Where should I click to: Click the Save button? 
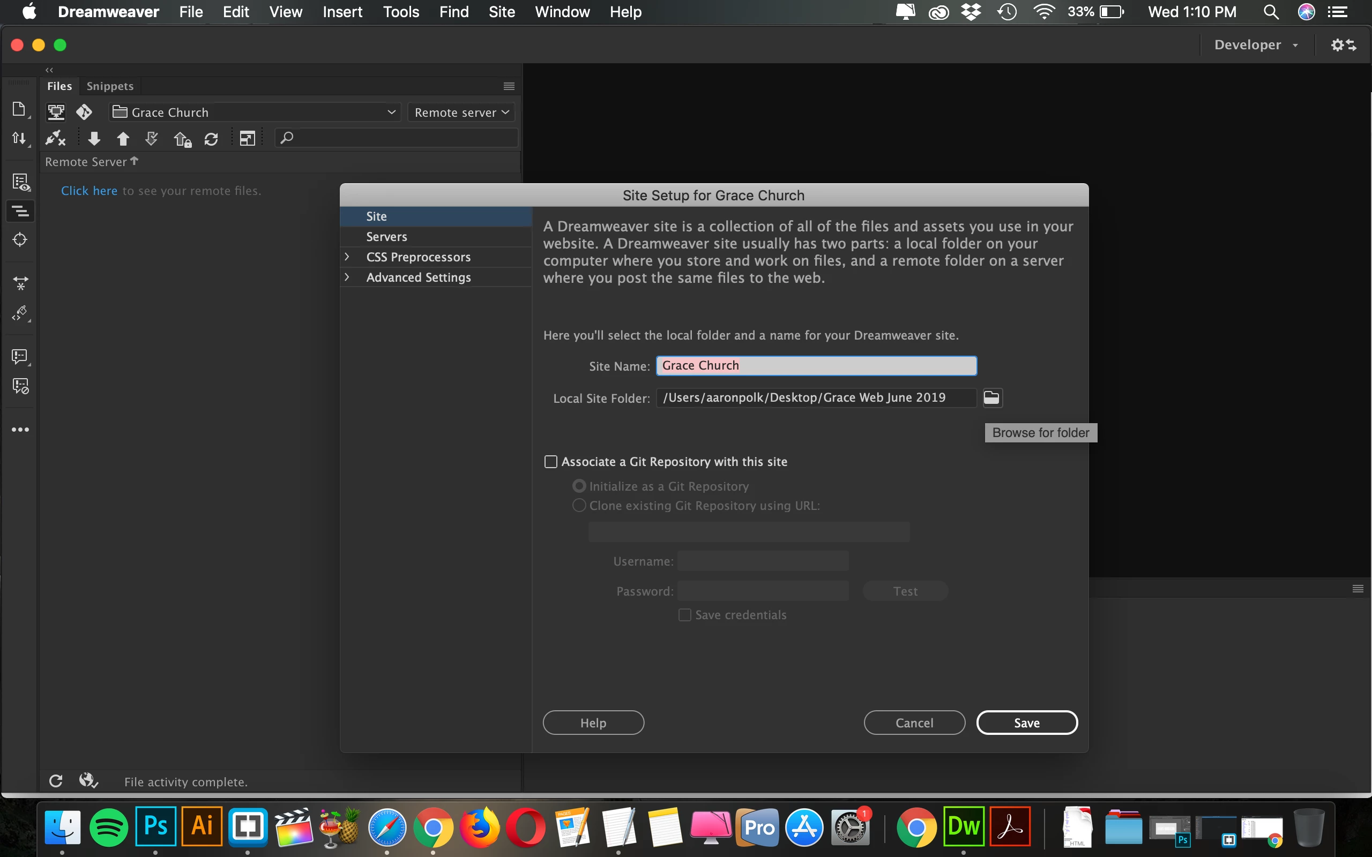[1026, 723]
